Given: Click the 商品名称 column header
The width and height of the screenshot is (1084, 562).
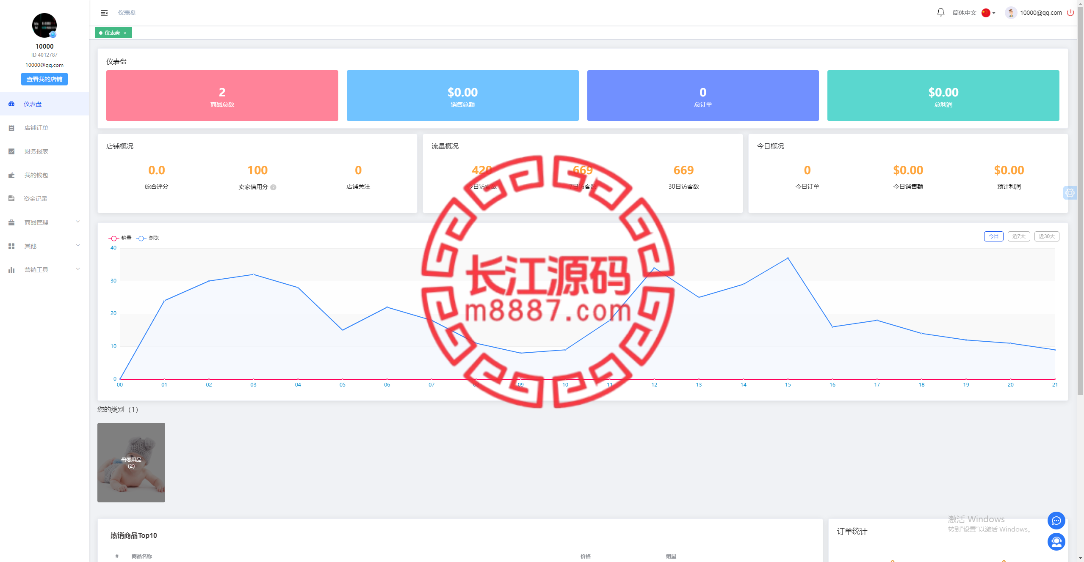Looking at the screenshot, I should click(x=141, y=556).
